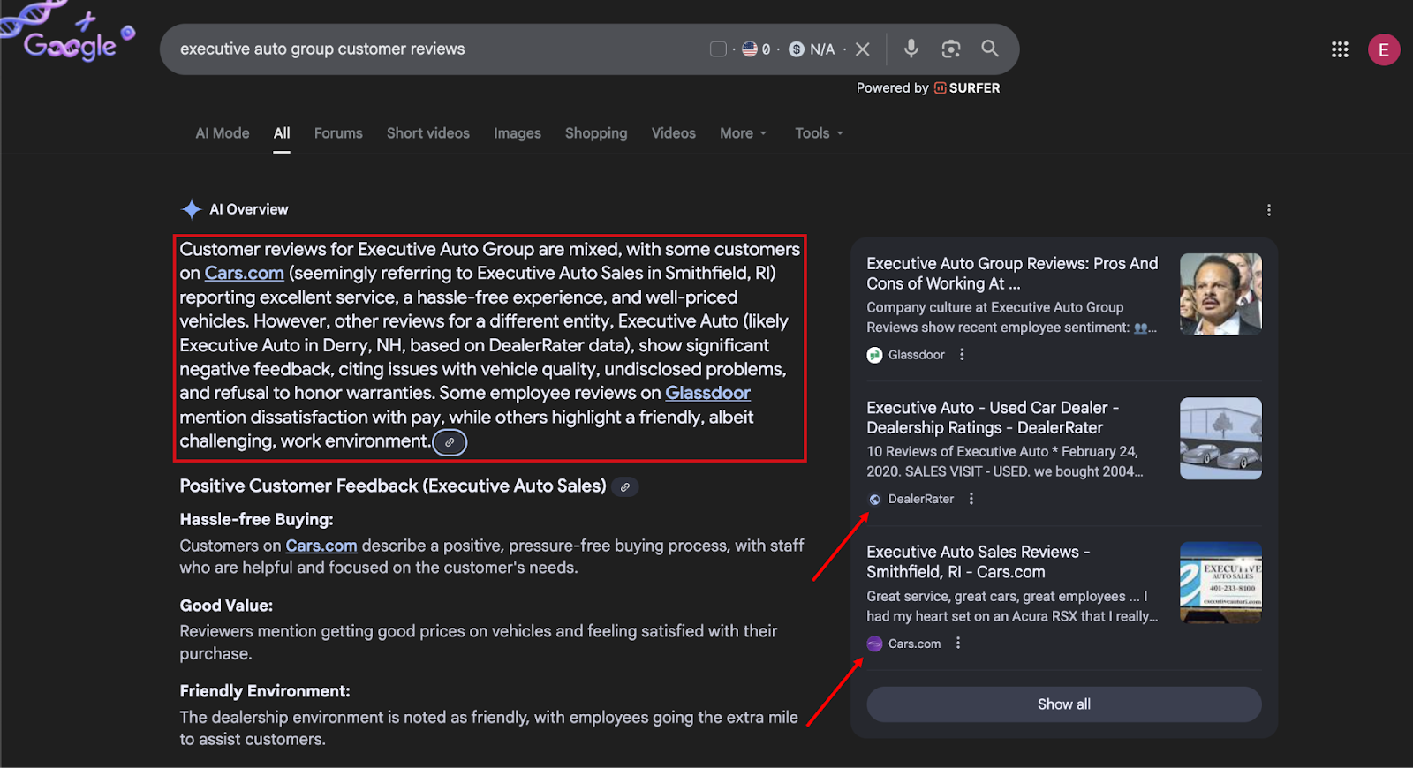
Task: Click the Show all sources button
Action: pos(1063,704)
